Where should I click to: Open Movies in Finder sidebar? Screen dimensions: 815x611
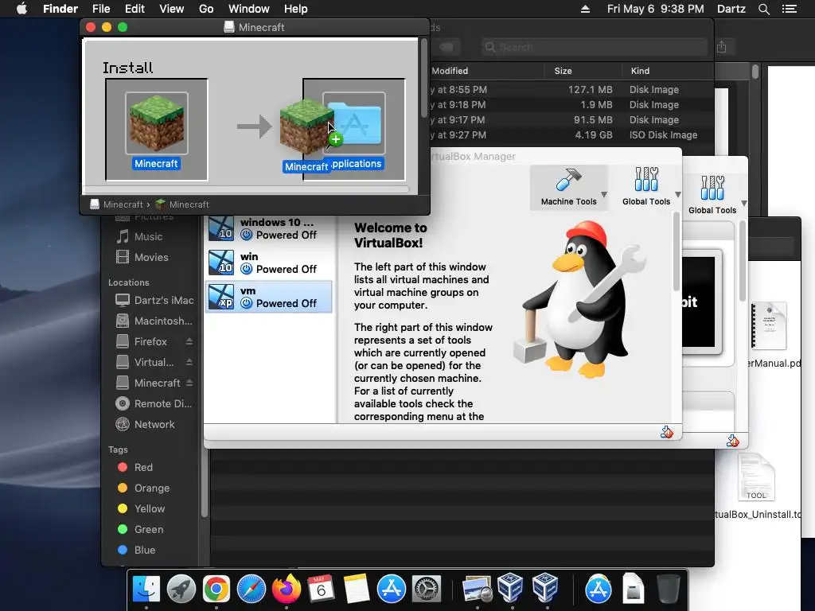[x=151, y=257]
